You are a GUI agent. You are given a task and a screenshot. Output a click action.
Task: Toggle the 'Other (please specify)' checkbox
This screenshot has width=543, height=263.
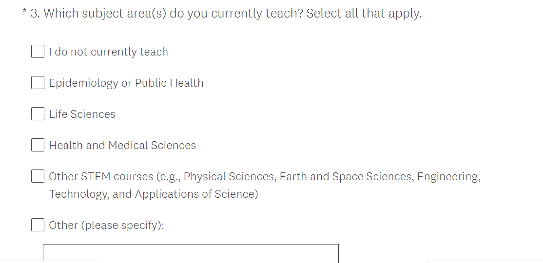pos(38,225)
